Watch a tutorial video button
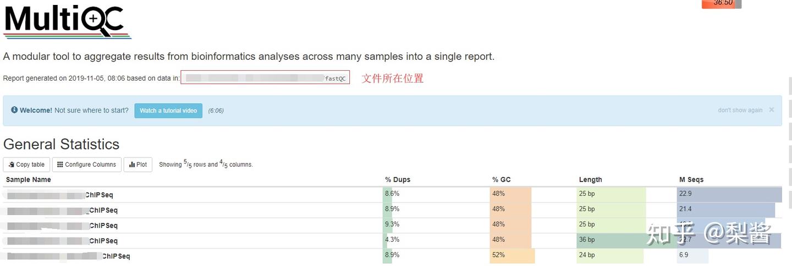 tap(168, 111)
